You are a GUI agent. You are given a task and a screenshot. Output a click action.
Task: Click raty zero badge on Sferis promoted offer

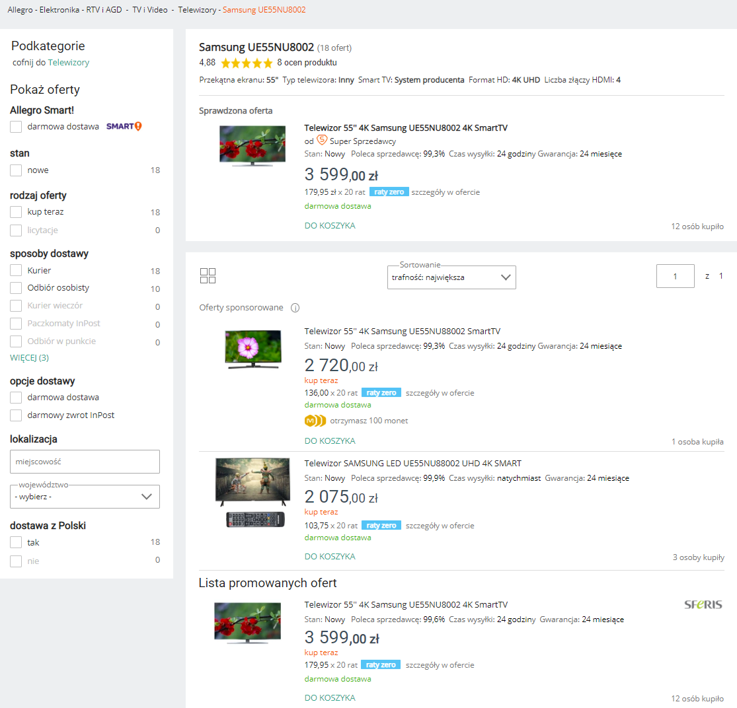tap(381, 665)
